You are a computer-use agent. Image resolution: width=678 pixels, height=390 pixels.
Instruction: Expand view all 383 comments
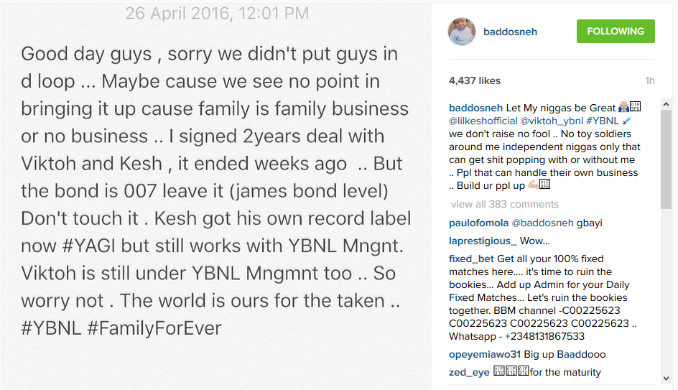coord(505,204)
